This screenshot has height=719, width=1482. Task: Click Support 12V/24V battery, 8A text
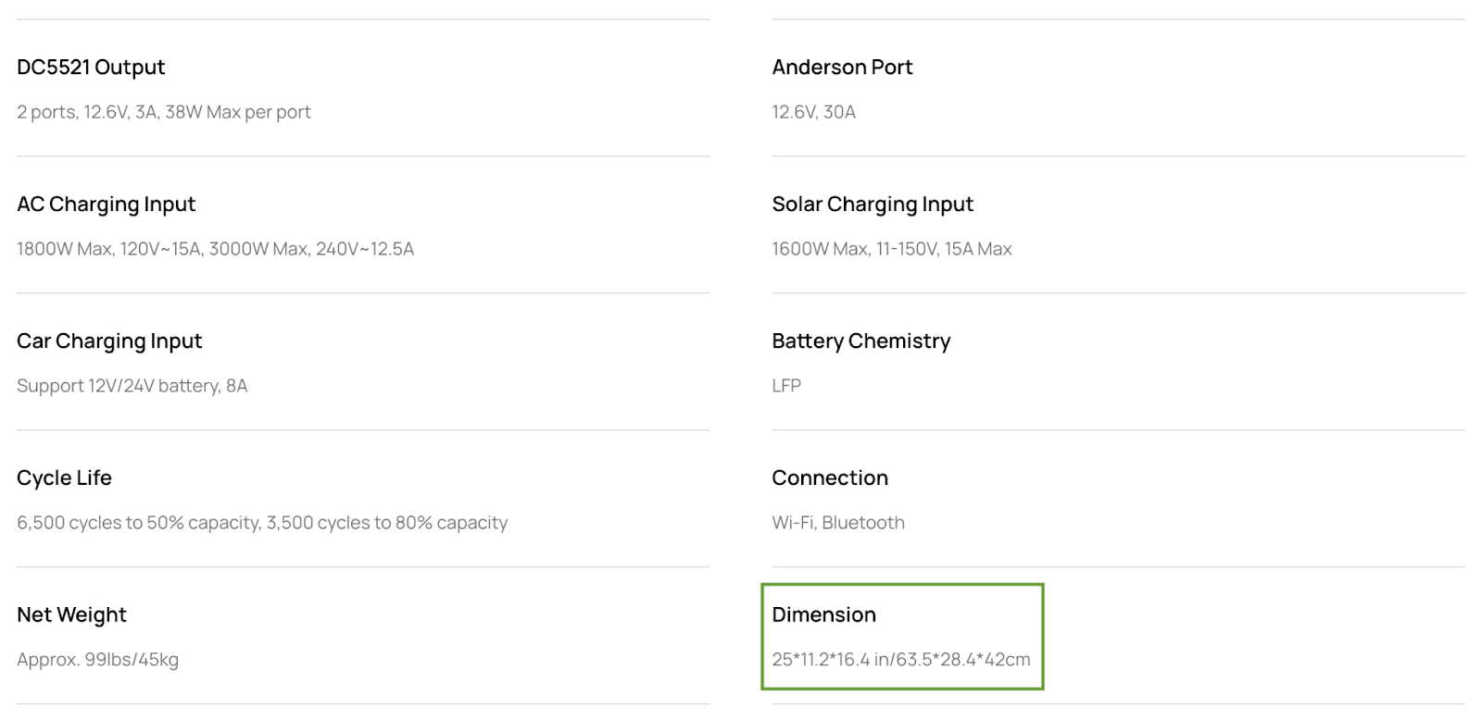point(132,386)
